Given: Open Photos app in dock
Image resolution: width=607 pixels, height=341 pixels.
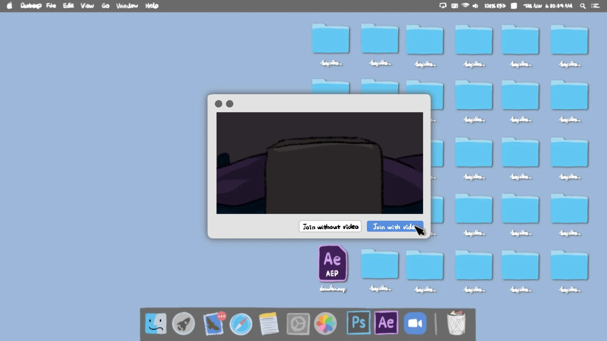Looking at the screenshot, I should 325,323.
